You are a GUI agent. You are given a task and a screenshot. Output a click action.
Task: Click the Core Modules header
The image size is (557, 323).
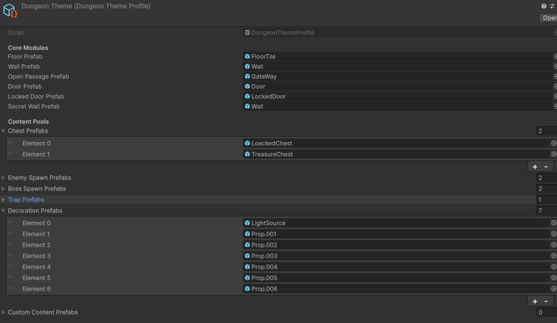click(28, 48)
